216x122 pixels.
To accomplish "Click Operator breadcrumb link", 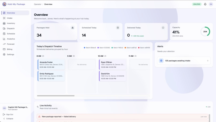I will [x=38, y=4].
